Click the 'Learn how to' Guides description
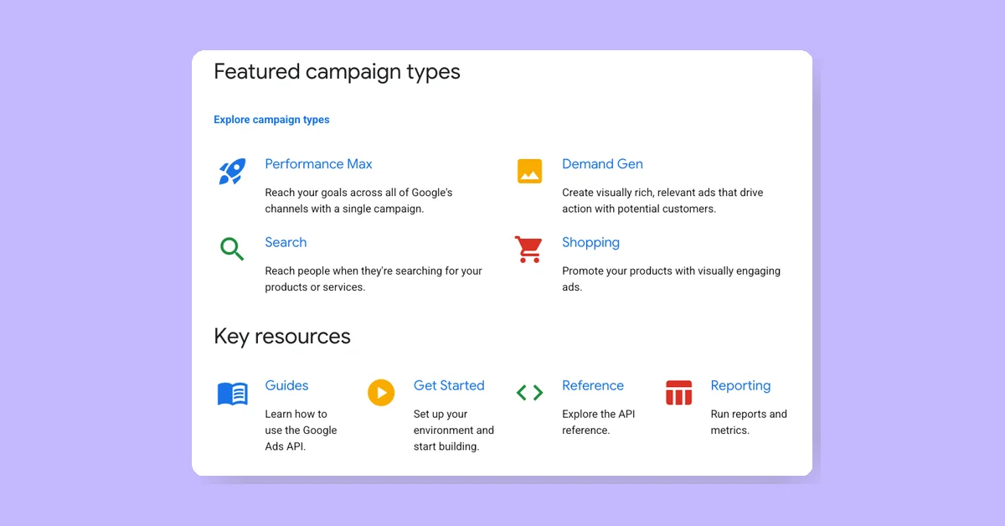Screen dimensions: 1005x526 [x=301, y=431]
